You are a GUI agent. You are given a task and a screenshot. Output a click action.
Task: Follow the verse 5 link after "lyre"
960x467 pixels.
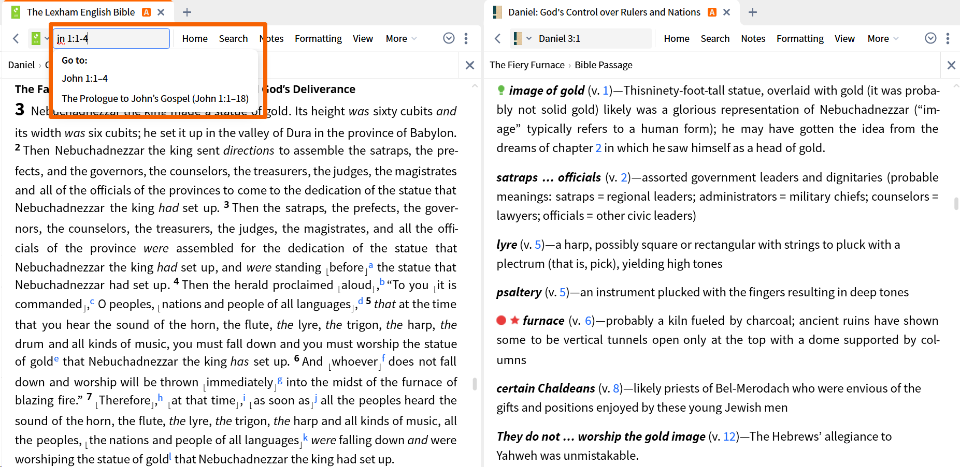(x=538, y=245)
